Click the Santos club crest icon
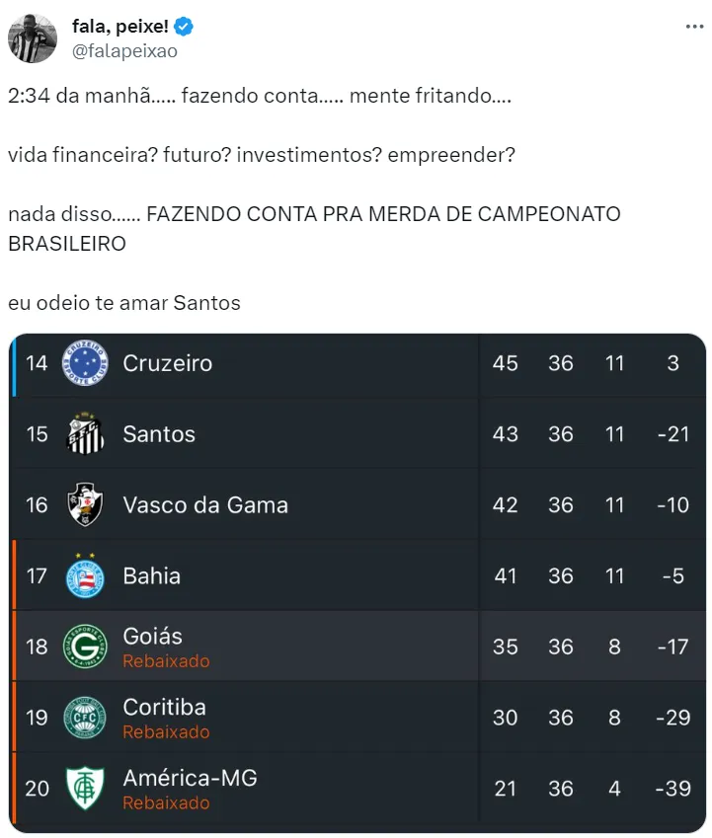The image size is (712, 838). [85, 434]
